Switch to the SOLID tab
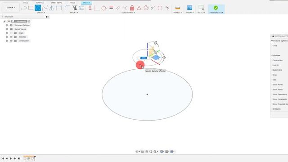This screenshot has width=288, height=162. pyautogui.click(x=26, y=3)
